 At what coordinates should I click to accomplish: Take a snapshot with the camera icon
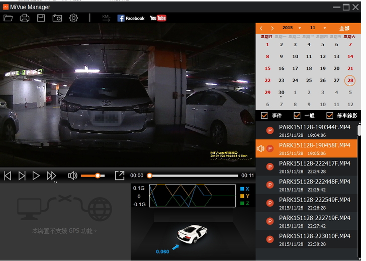pyautogui.click(x=57, y=18)
